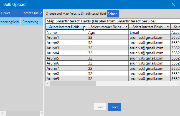Click email cell in the Arunn3 row
Viewport: 180px width, 116px height.
(x=149, y=48)
